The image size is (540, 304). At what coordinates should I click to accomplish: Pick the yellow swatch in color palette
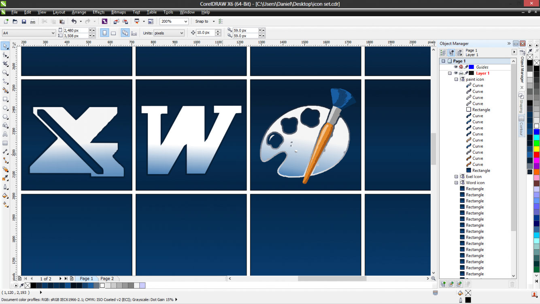coord(536,149)
